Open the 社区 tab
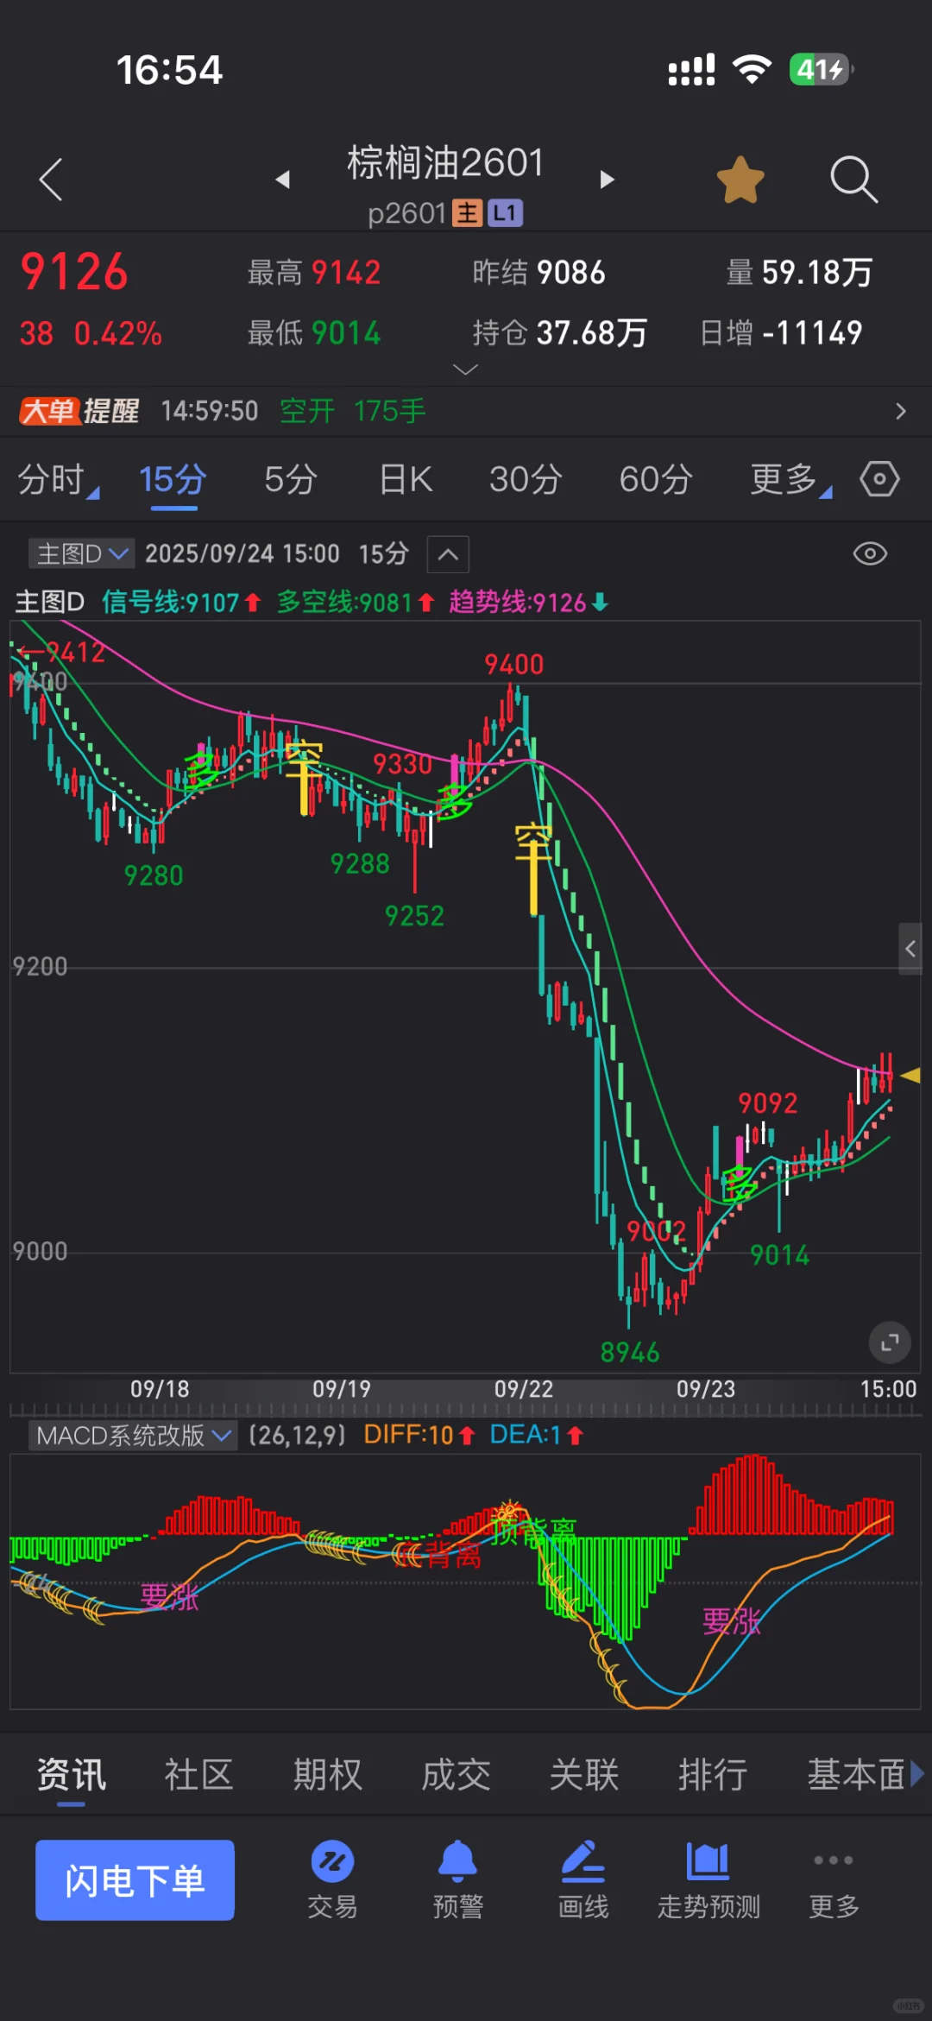 click(x=199, y=1775)
